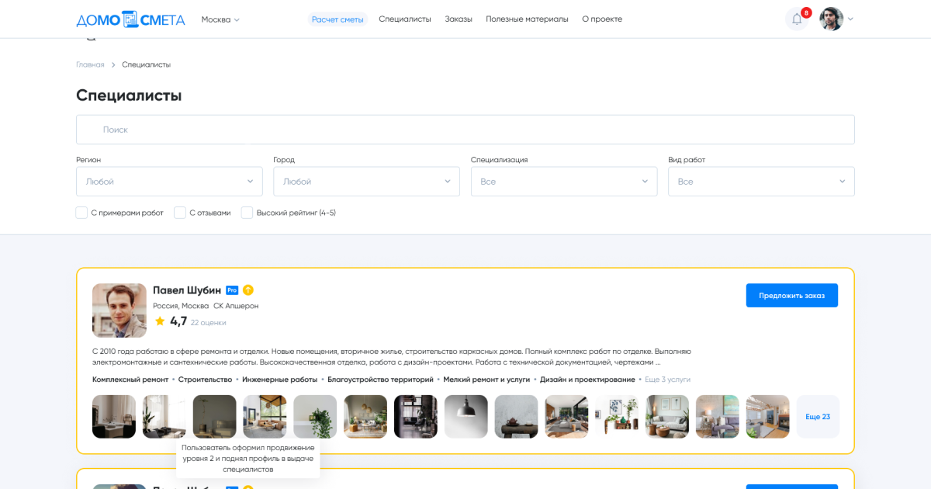Open the Заказы menu item

[x=459, y=19]
